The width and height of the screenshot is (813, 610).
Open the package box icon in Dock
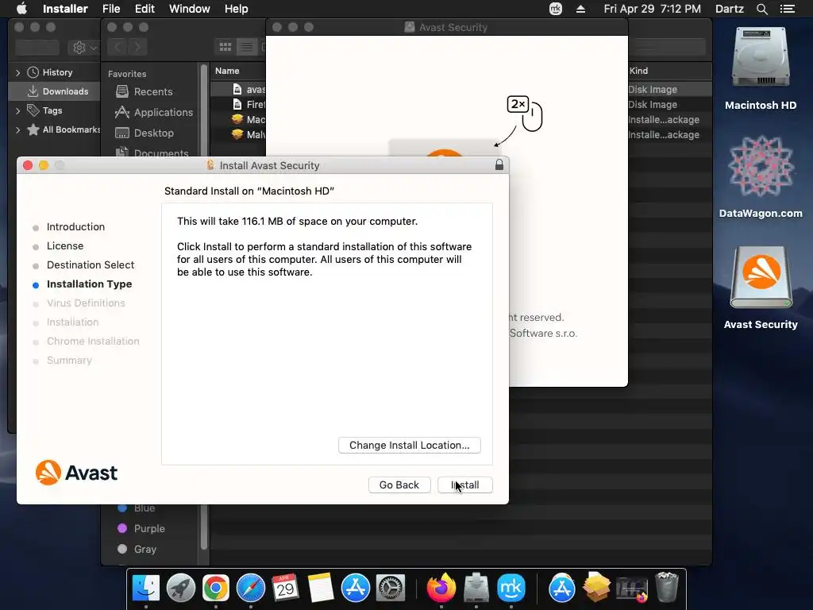(597, 588)
